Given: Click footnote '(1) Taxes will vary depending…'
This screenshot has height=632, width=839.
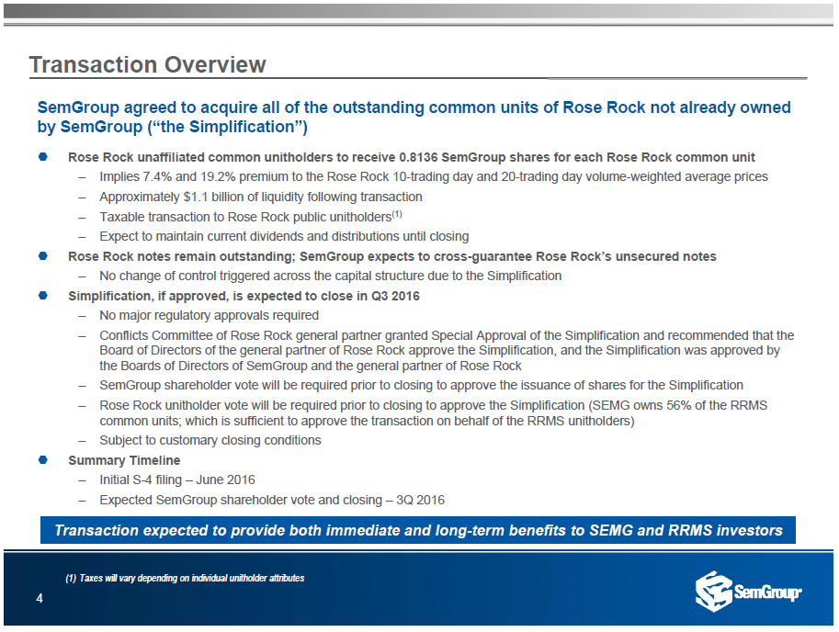Looking at the screenshot, I should click(x=185, y=578).
